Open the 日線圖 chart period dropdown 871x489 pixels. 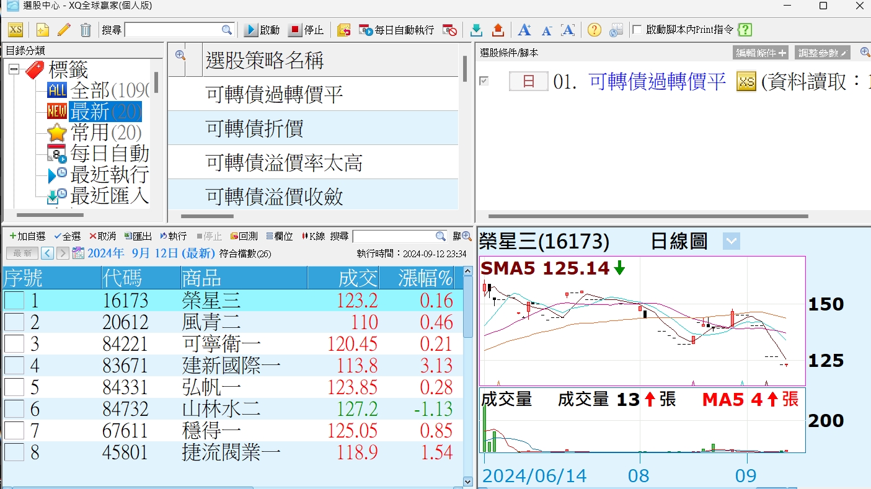click(732, 241)
